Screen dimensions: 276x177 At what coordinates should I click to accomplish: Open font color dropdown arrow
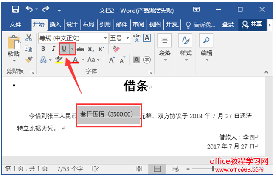click(83, 60)
